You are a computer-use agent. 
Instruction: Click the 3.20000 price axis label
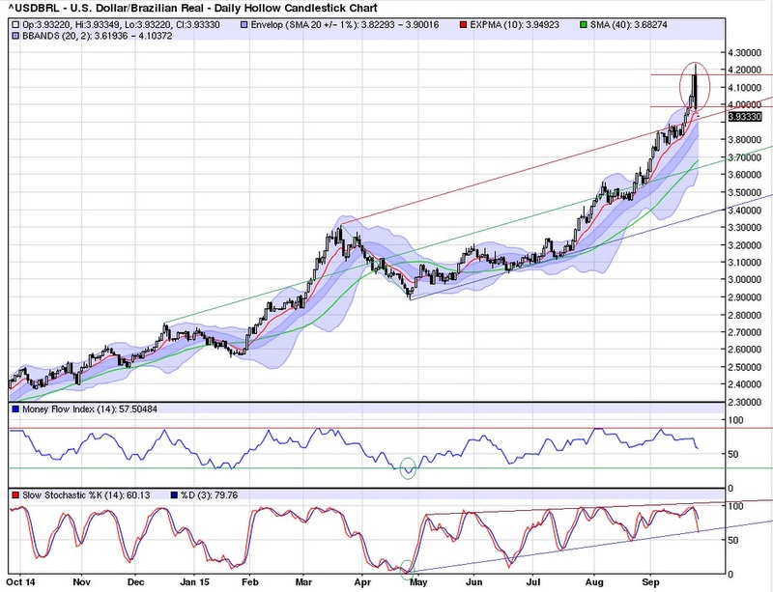point(744,244)
